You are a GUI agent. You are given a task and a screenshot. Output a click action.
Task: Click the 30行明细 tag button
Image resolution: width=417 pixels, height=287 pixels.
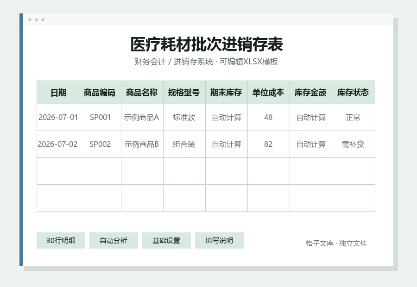point(61,241)
